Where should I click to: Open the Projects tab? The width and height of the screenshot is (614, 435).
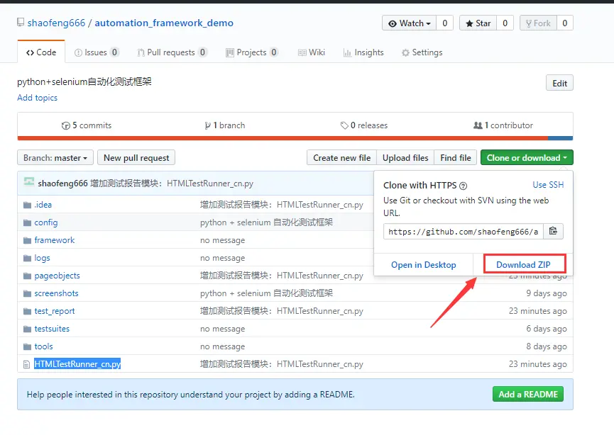pos(252,52)
